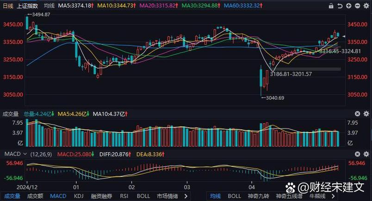This screenshot has width=372, height=201.
Task: Click the 均线 moving average label
Action: (49, 6)
